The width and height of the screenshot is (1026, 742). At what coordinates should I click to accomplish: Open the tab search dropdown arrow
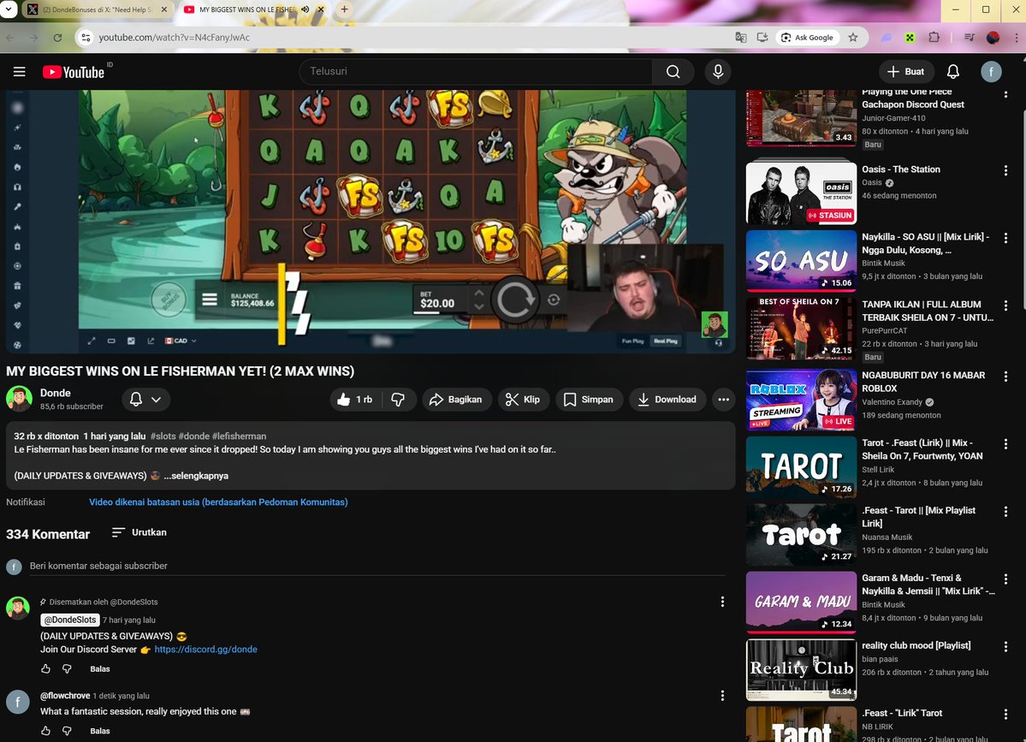(x=9, y=9)
